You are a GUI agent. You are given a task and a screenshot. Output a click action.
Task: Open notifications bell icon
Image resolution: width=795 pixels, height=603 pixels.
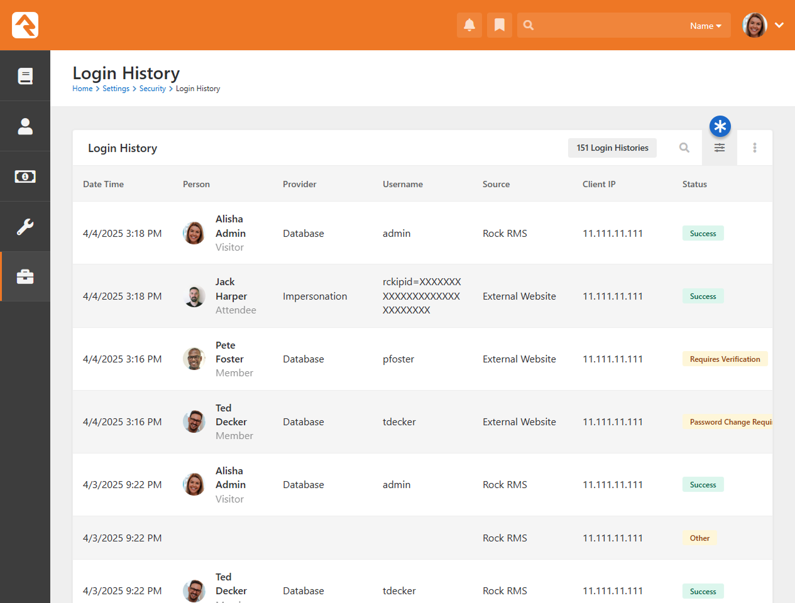[469, 25]
